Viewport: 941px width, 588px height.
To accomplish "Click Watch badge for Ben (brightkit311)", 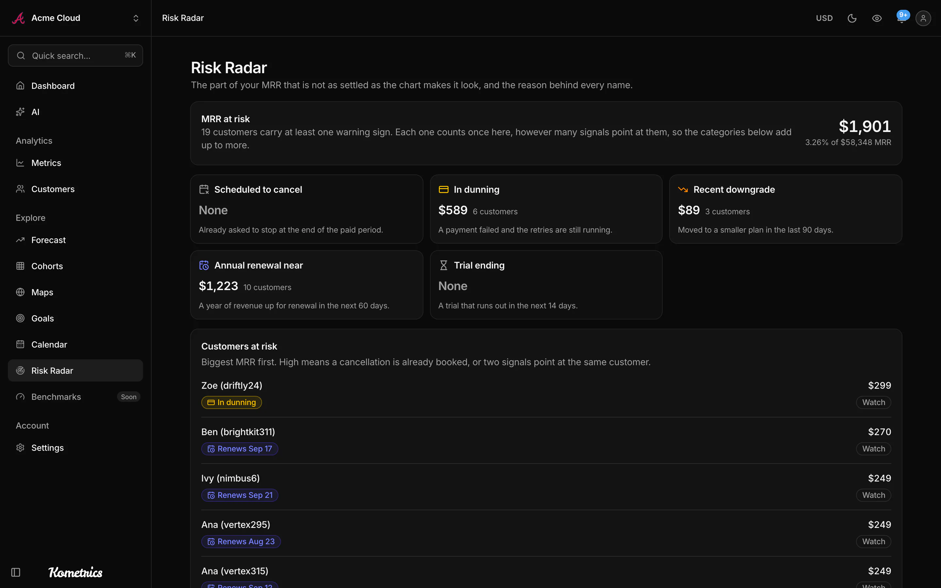I will (x=873, y=449).
